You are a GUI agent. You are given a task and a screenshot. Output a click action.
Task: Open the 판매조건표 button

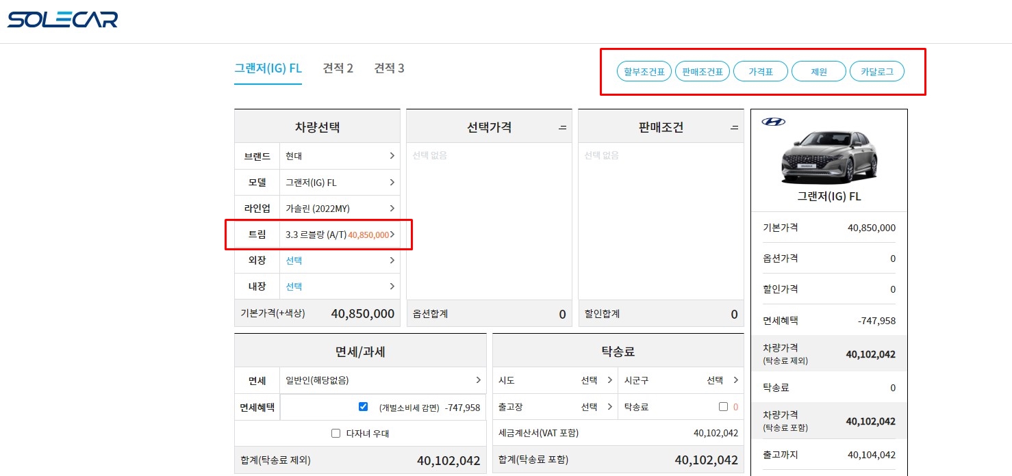(x=703, y=71)
